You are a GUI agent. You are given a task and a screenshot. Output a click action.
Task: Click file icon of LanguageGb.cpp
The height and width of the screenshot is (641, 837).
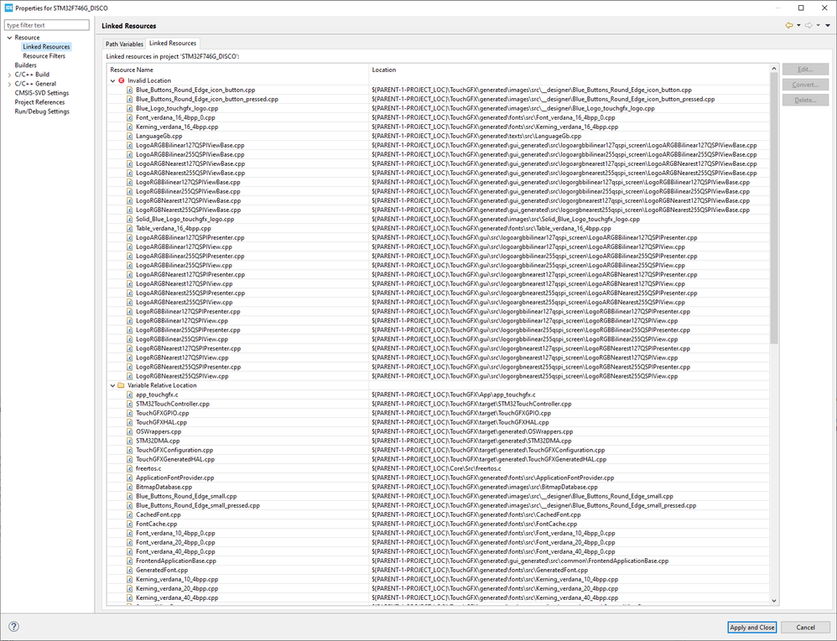coord(130,136)
